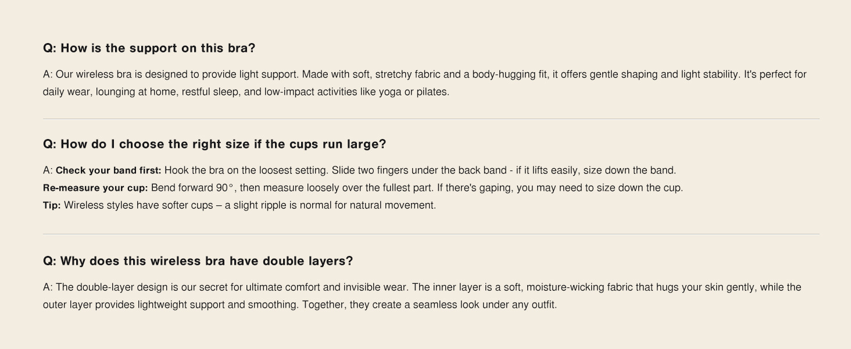Select the question about double layers
Viewport: 851px width, 349px height.
(198, 261)
